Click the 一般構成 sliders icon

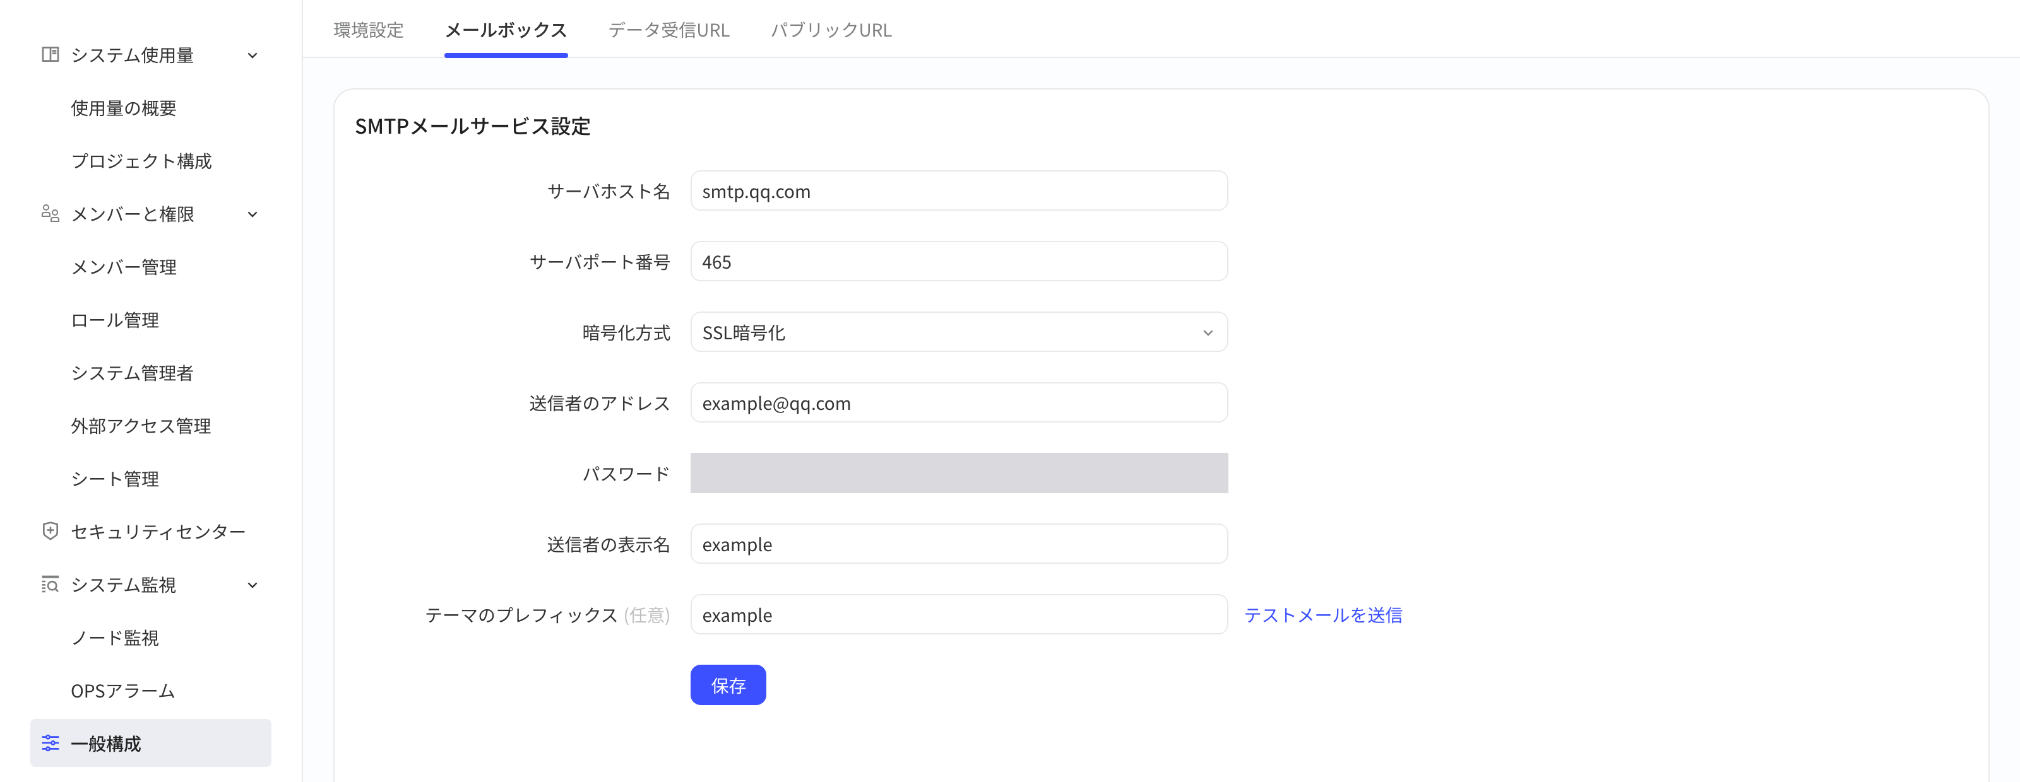coord(50,743)
